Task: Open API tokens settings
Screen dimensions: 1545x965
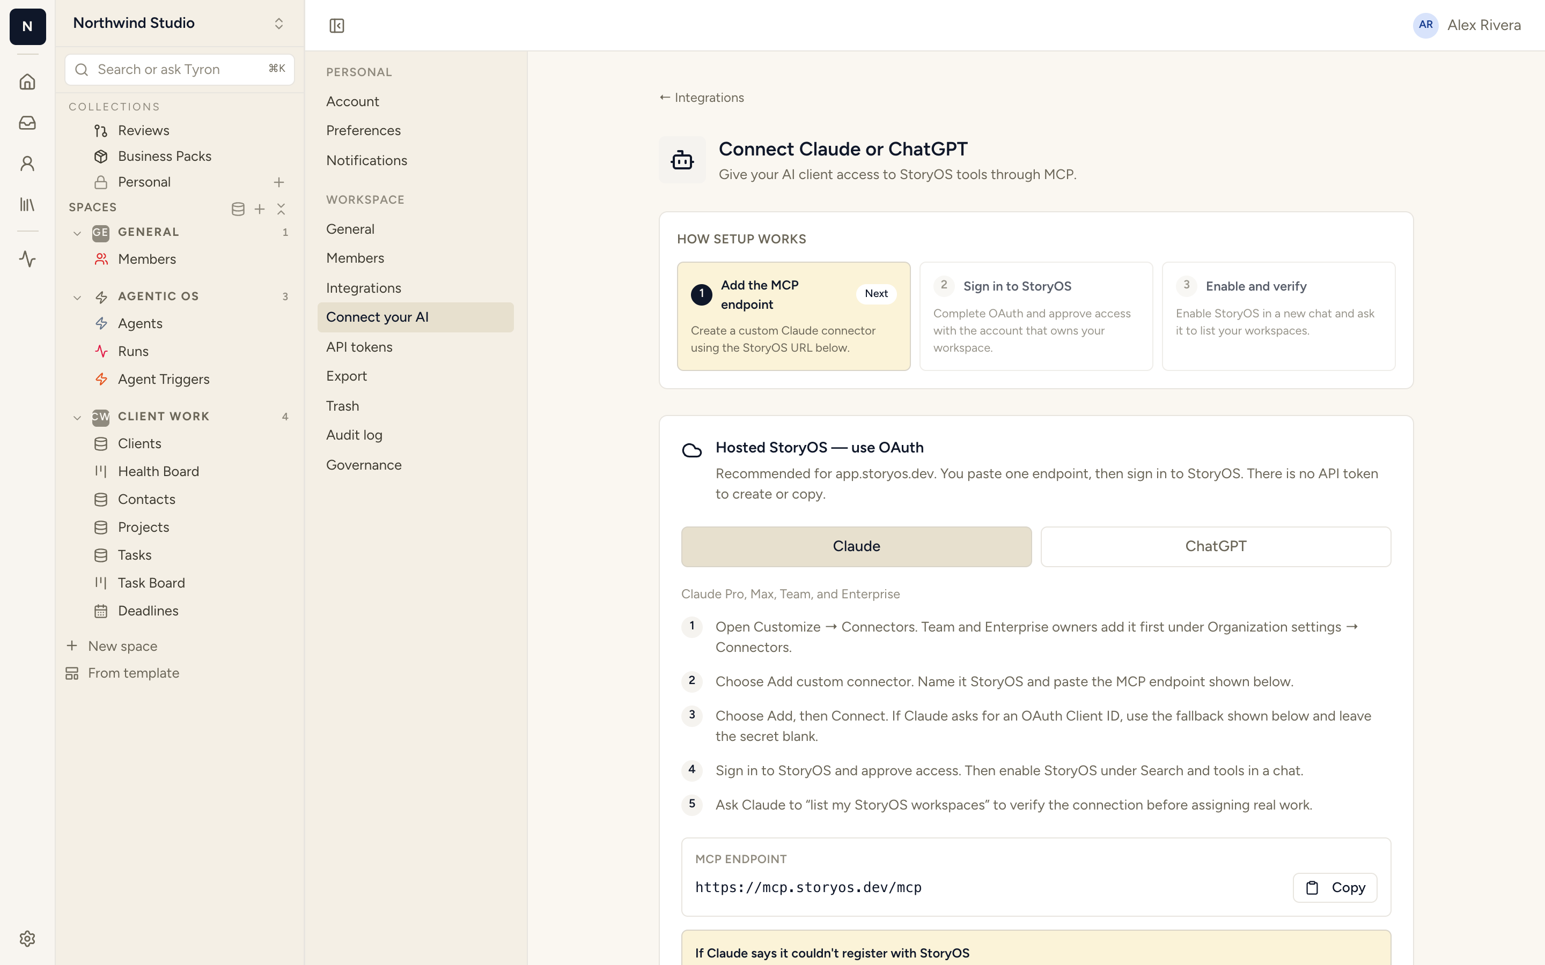Action: (416, 347)
